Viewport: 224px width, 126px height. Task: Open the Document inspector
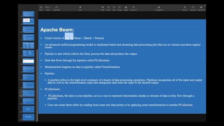click(x=201, y=8)
